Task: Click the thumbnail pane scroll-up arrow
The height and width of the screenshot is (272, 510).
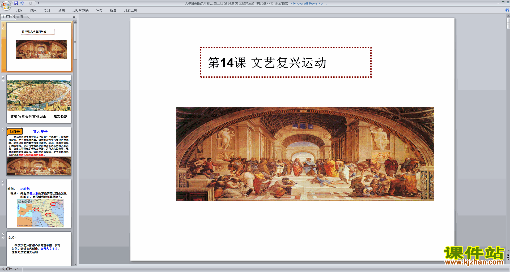Action: 75,22
